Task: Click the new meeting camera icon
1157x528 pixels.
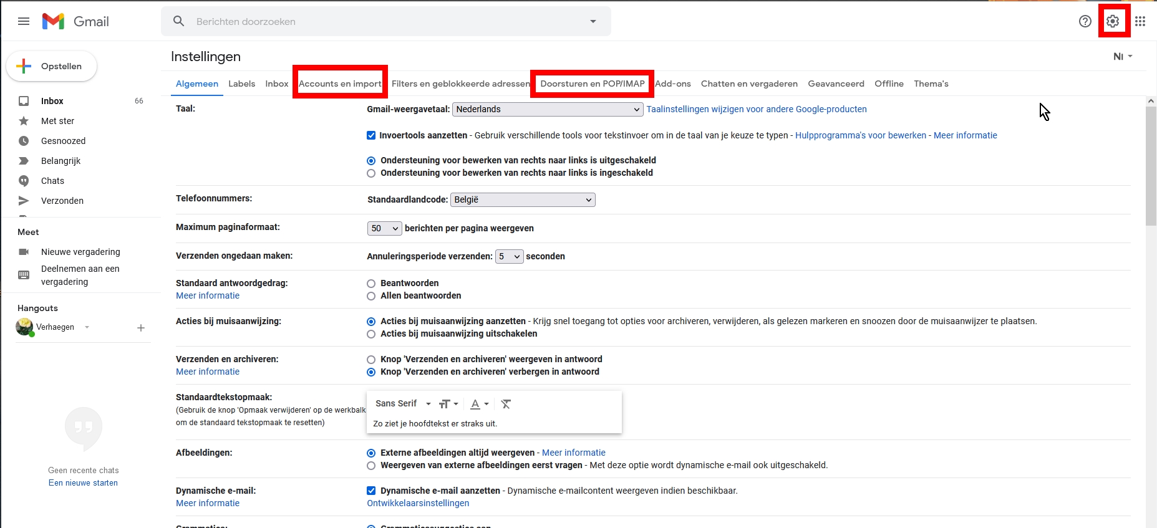Action: click(x=24, y=252)
